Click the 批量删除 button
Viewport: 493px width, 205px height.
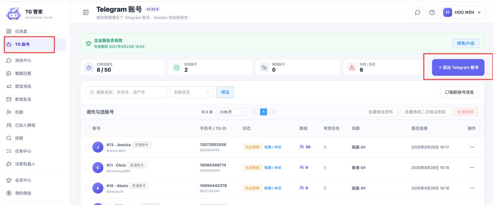[x=466, y=112]
